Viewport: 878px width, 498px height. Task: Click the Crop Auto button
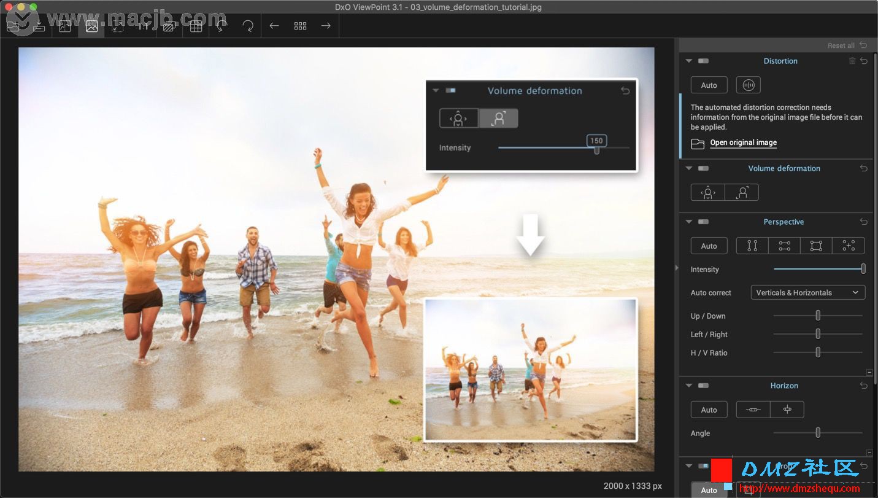pyautogui.click(x=709, y=490)
